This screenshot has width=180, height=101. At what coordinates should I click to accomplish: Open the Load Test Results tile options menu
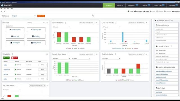pos(116,23)
